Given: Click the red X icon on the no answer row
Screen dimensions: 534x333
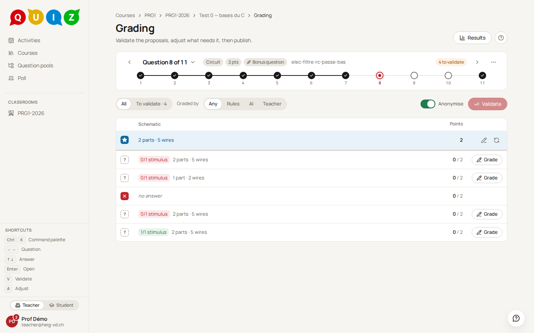Looking at the screenshot, I should pyautogui.click(x=125, y=196).
